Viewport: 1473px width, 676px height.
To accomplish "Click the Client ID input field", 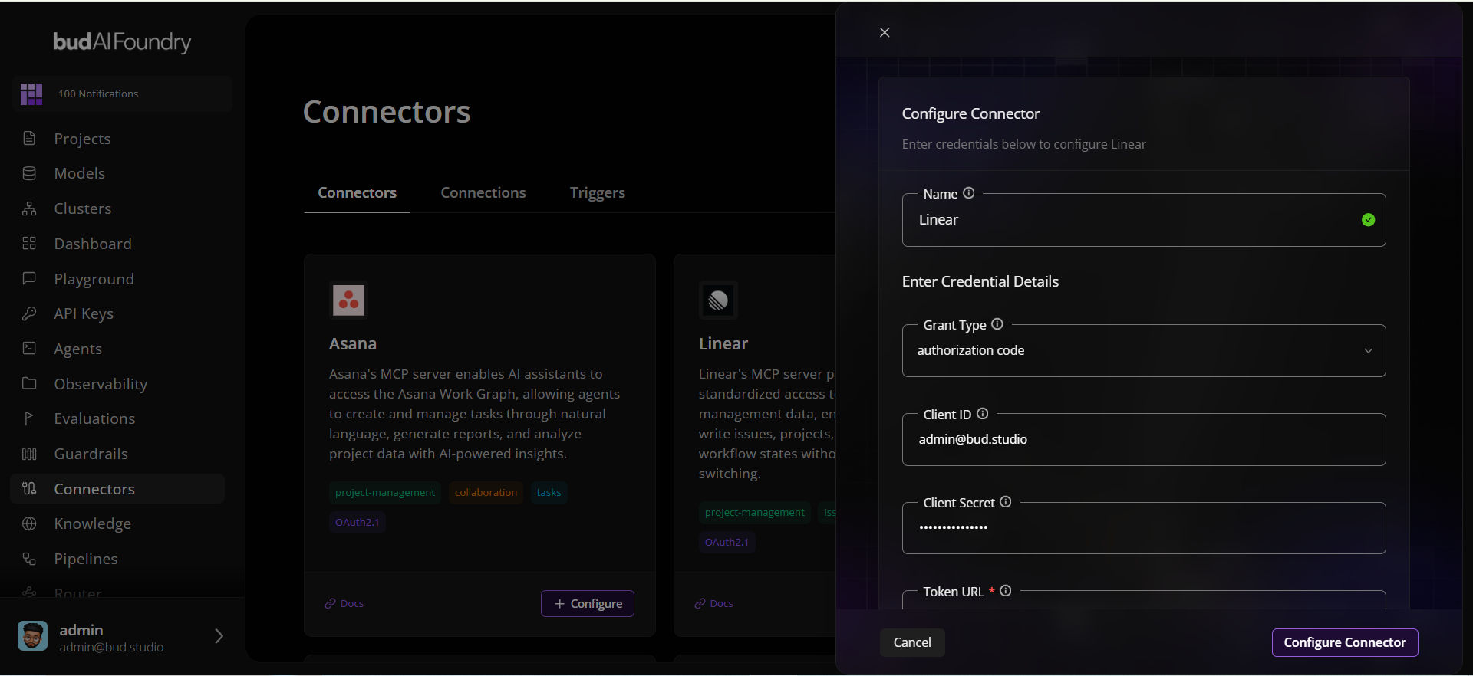I will pos(1144,440).
